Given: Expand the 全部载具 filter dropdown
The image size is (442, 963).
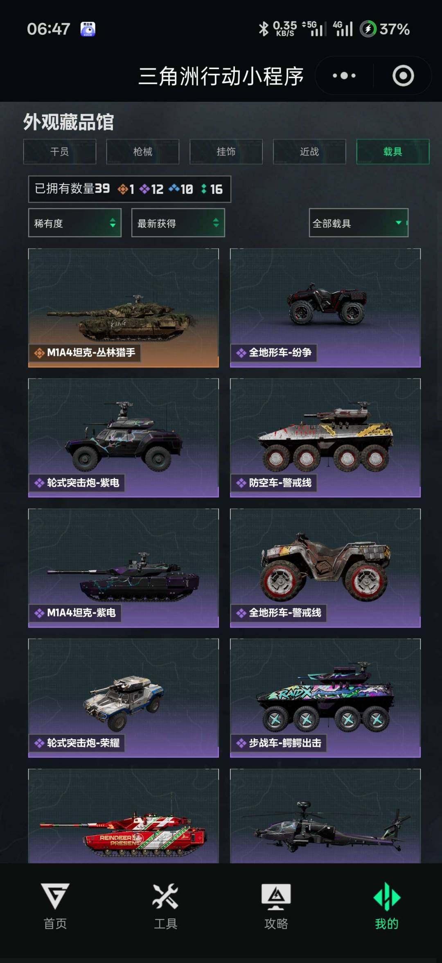Looking at the screenshot, I should (359, 223).
